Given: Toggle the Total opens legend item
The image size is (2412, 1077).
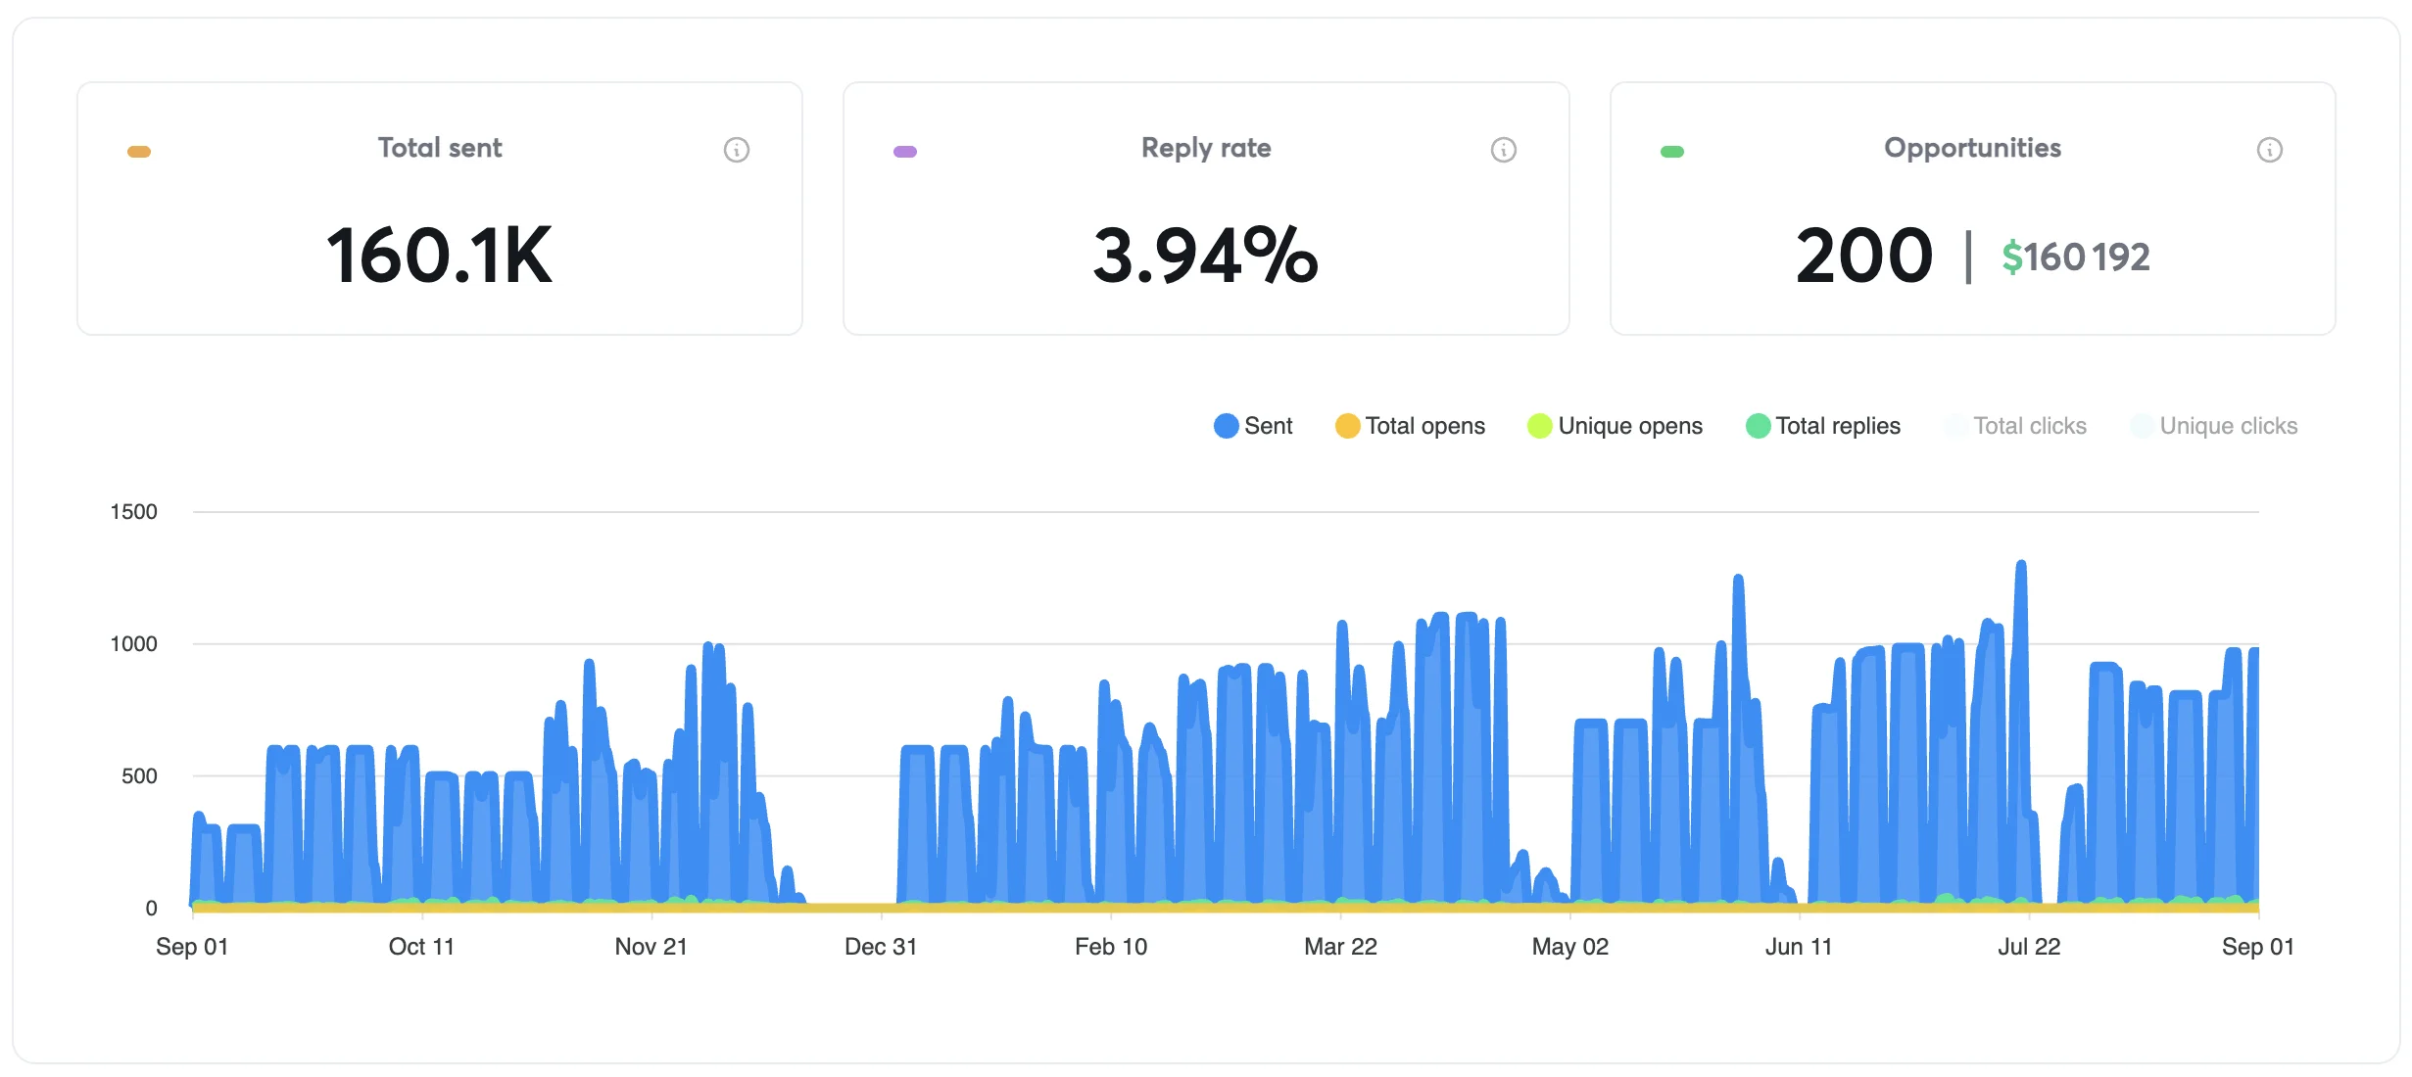Looking at the screenshot, I should tap(1410, 426).
